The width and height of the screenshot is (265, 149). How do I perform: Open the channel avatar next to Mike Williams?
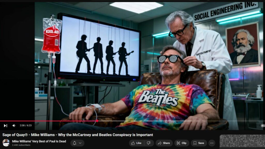[6, 143]
